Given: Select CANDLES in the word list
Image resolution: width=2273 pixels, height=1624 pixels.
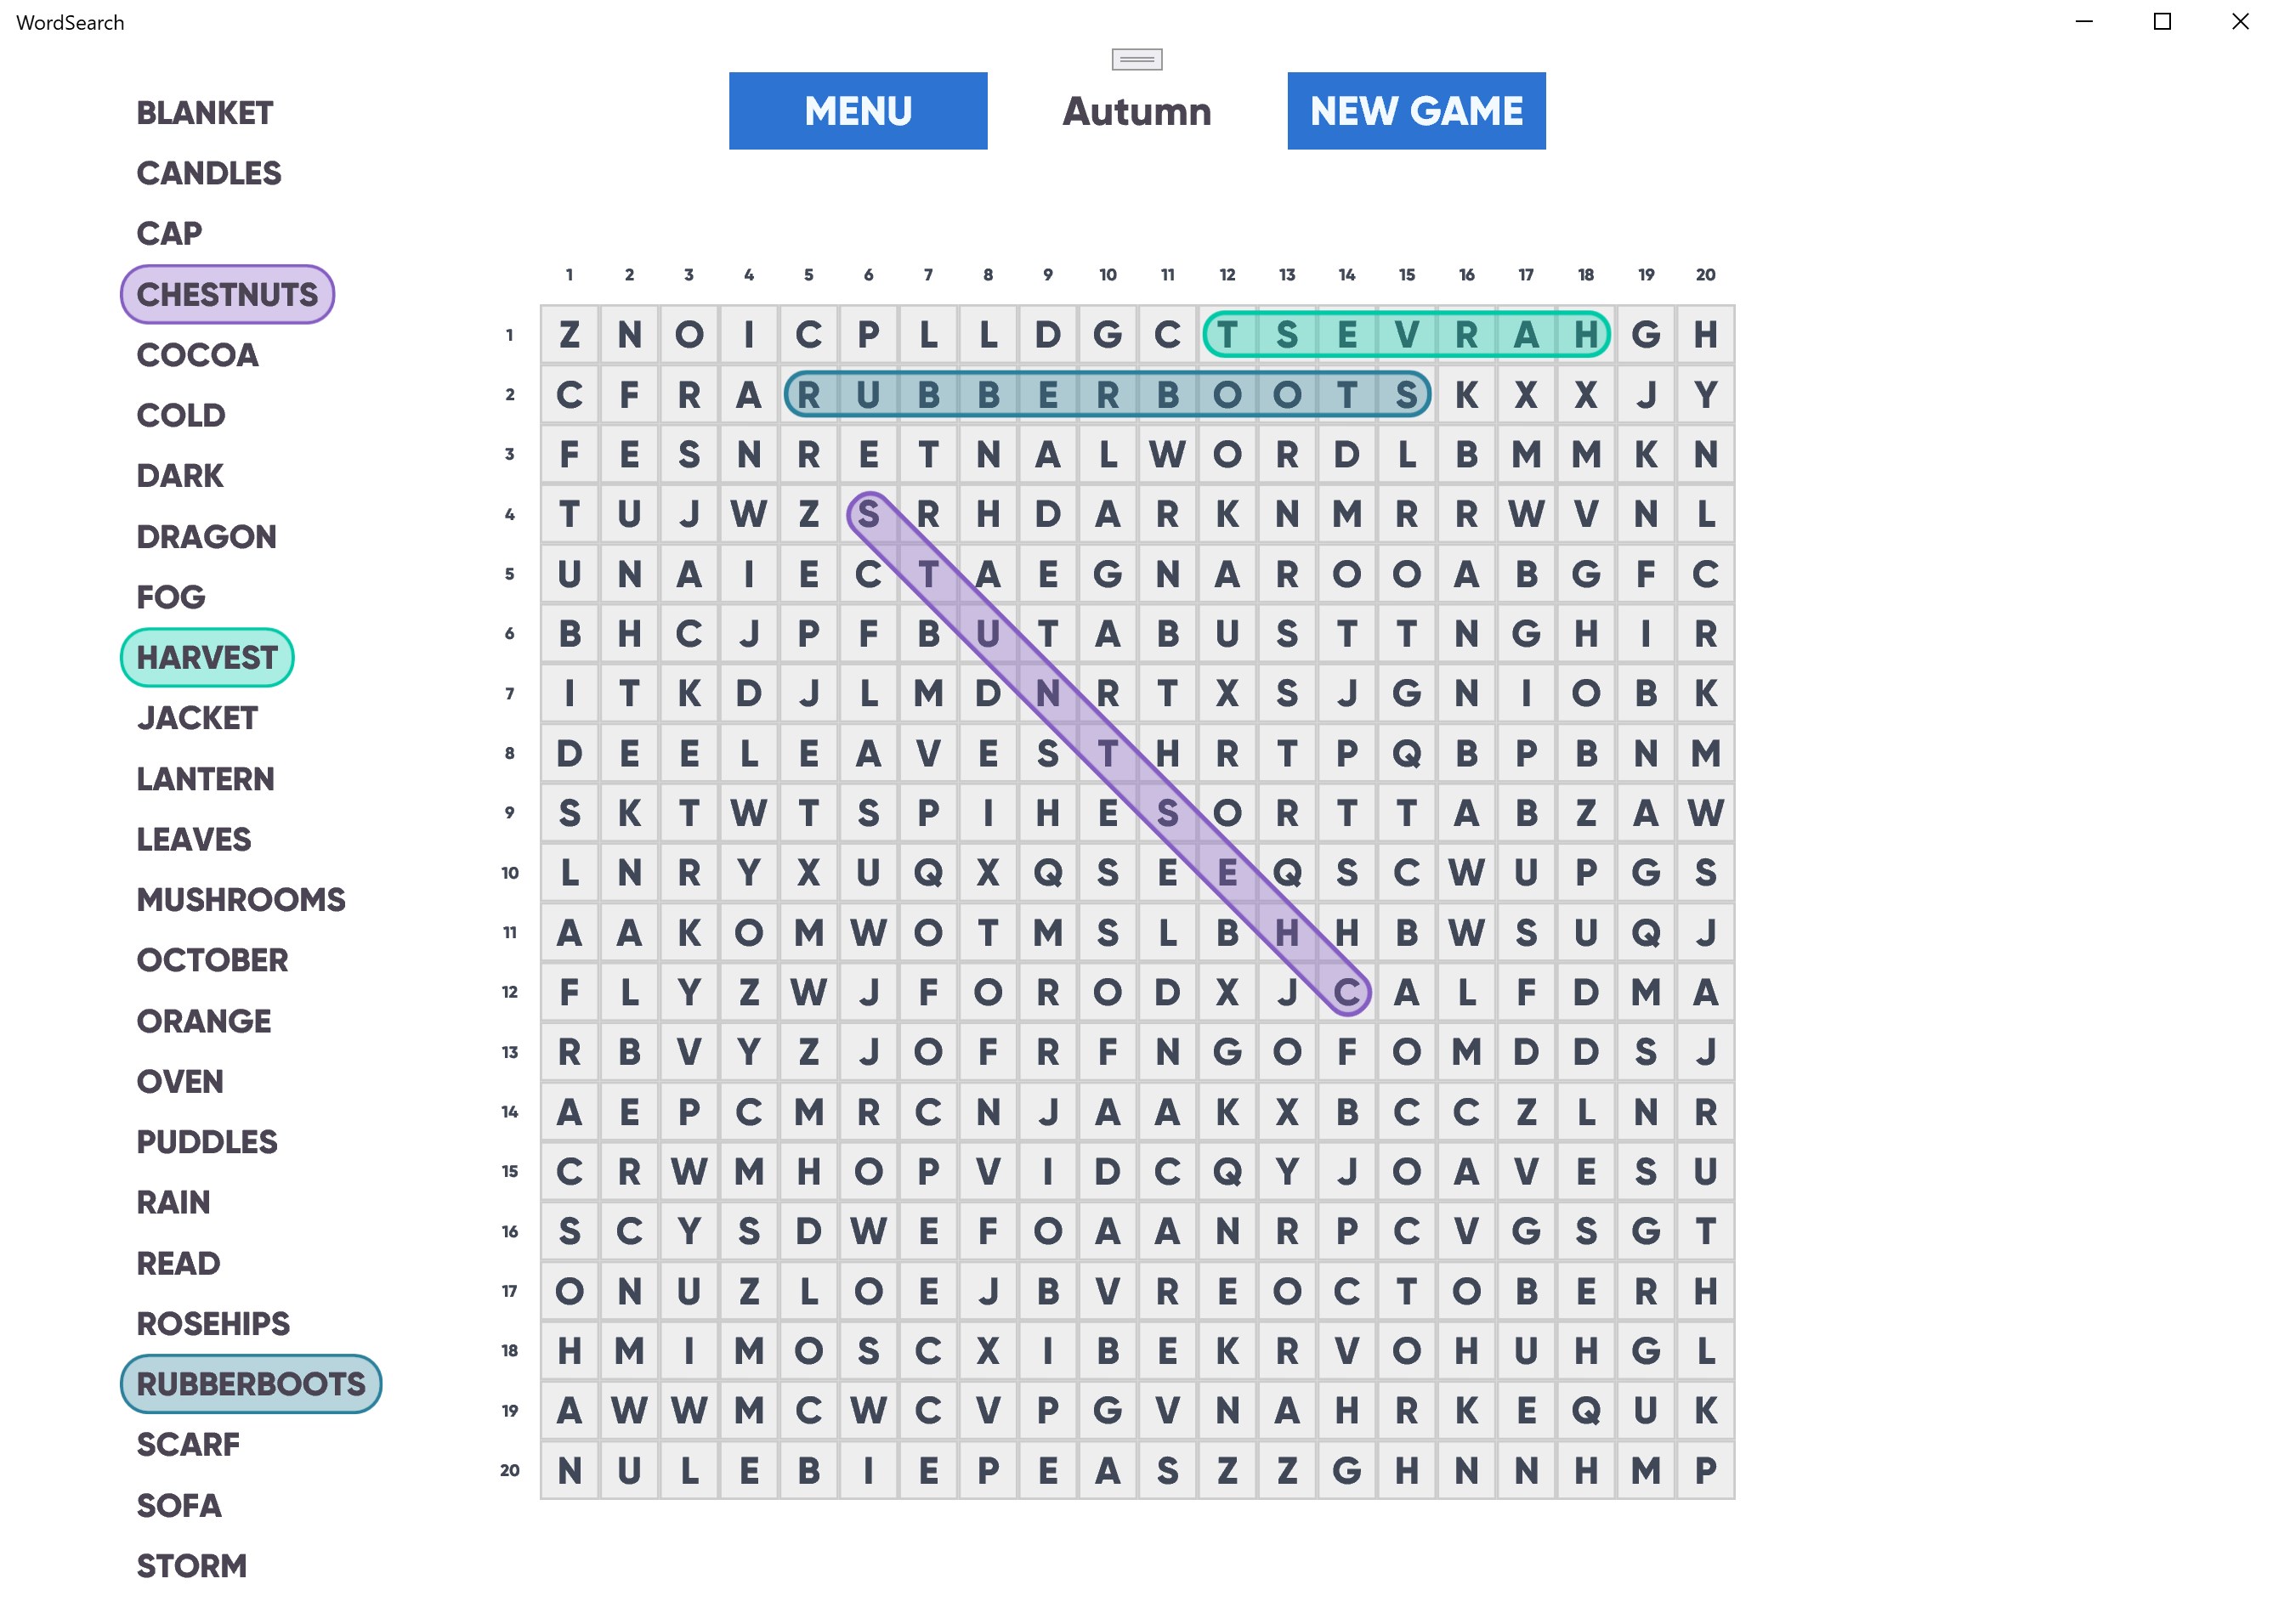Looking at the screenshot, I should click(x=208, y=173).
